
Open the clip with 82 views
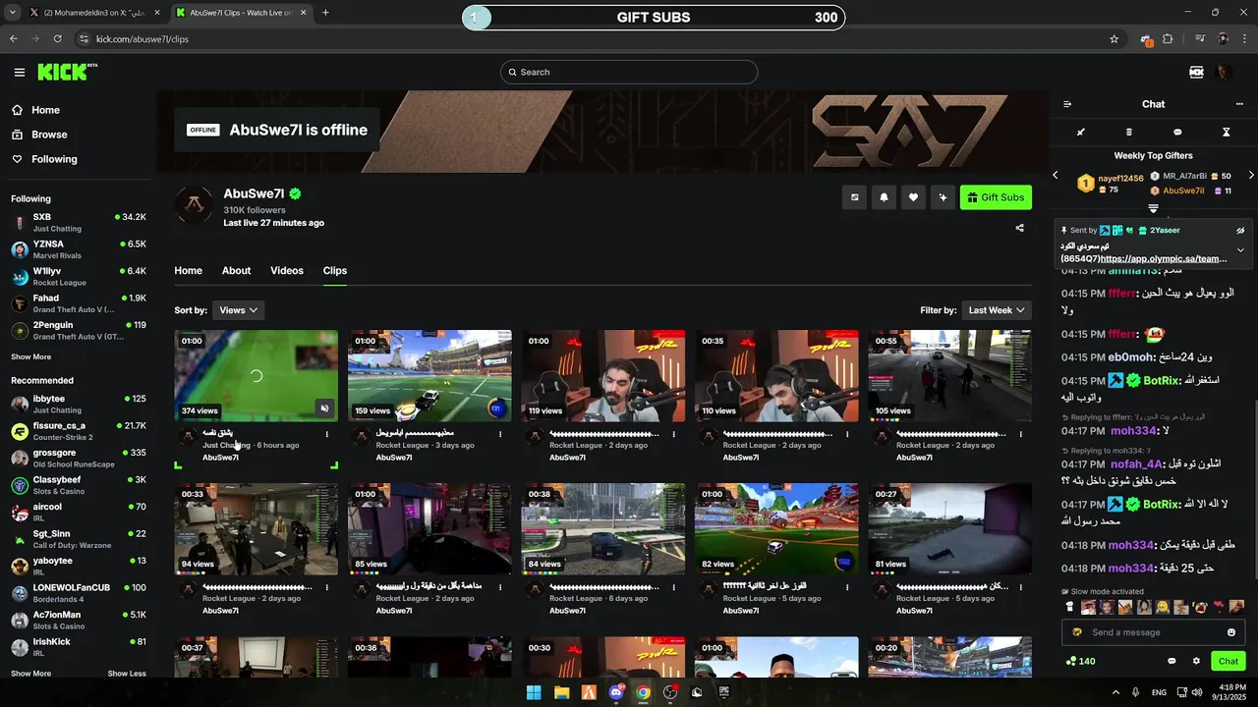coord(776,529)
